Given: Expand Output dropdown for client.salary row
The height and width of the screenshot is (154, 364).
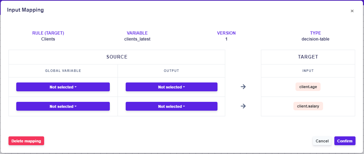Looking at the screenshot, I should tap(171, 106).
